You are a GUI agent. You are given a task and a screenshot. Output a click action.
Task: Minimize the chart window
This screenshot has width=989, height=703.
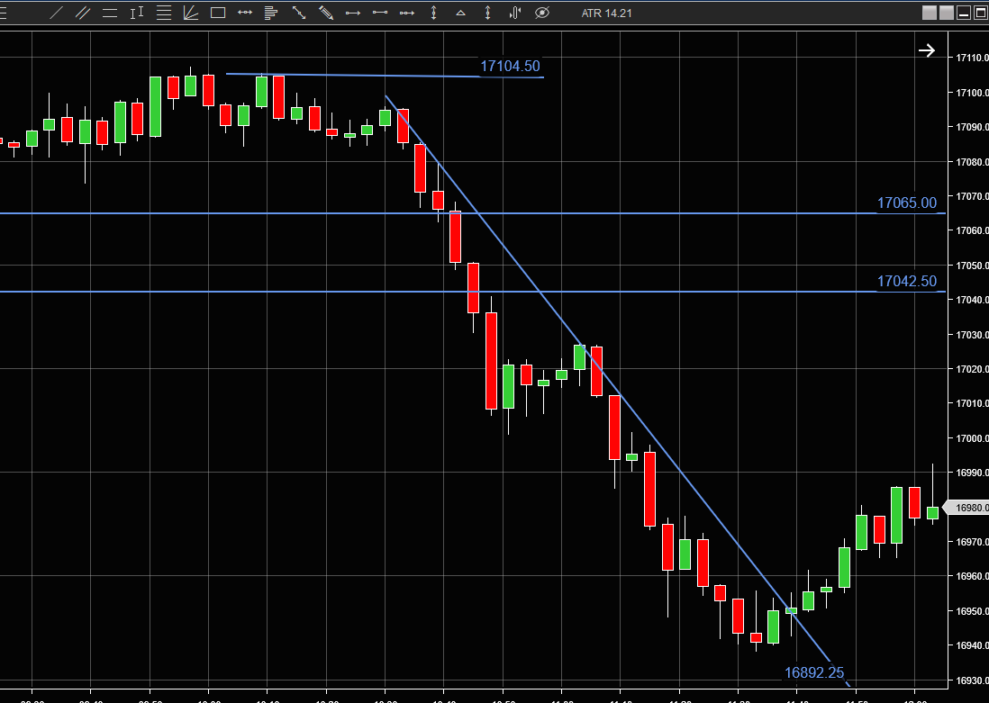pos(963,13)
